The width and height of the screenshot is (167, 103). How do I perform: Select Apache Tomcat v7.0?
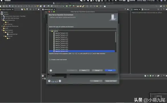coord(61,45)
